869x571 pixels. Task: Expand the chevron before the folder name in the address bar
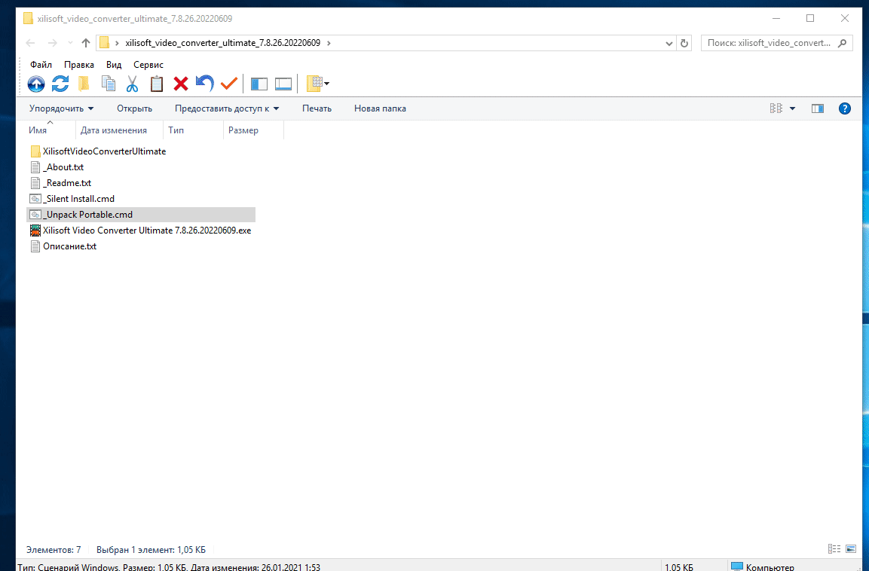117,43
